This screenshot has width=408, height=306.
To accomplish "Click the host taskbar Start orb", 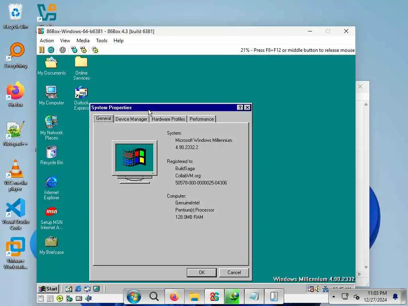I will pos(134,296).
